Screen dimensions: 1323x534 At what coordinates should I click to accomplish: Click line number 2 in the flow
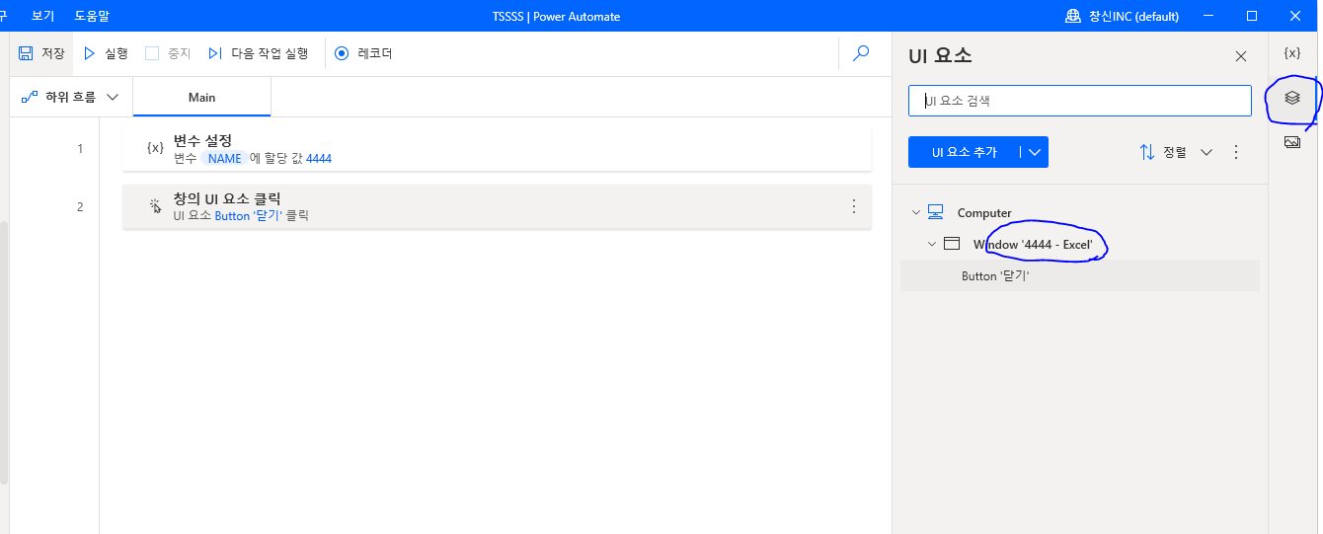coord(80,206)
